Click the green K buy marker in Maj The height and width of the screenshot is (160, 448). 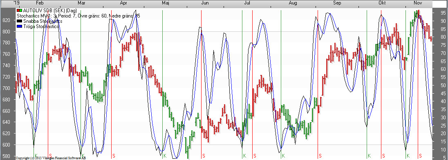click(x=165, y=156)
